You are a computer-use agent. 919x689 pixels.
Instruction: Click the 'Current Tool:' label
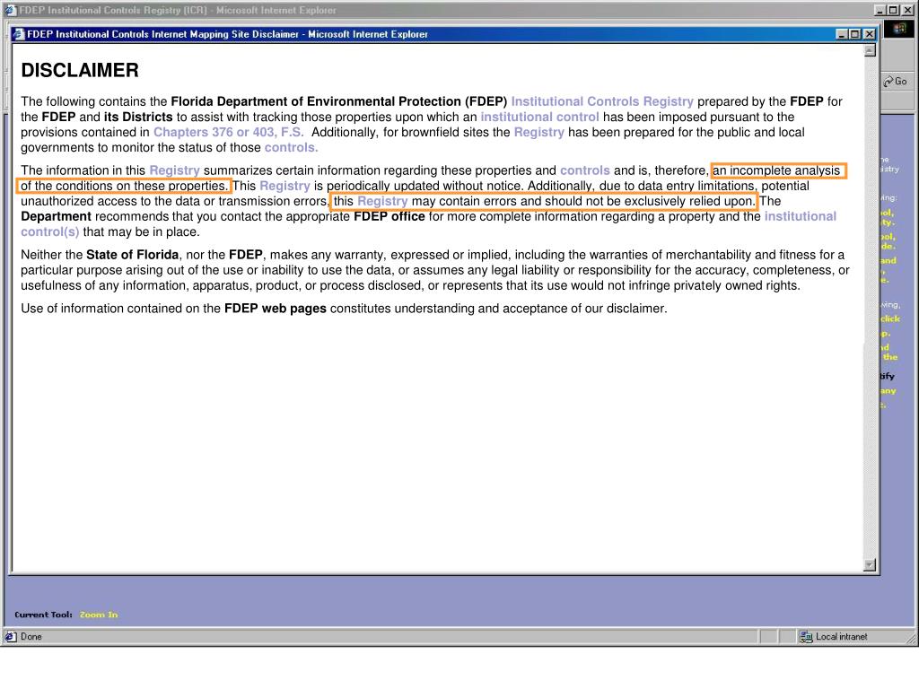[43, 615]
